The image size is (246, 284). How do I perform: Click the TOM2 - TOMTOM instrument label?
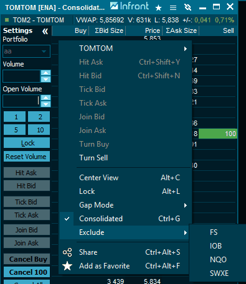pyautogui.click(x=39, y=20)
